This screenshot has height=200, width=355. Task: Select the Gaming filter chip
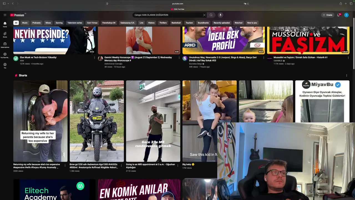[x=59, y=23]
